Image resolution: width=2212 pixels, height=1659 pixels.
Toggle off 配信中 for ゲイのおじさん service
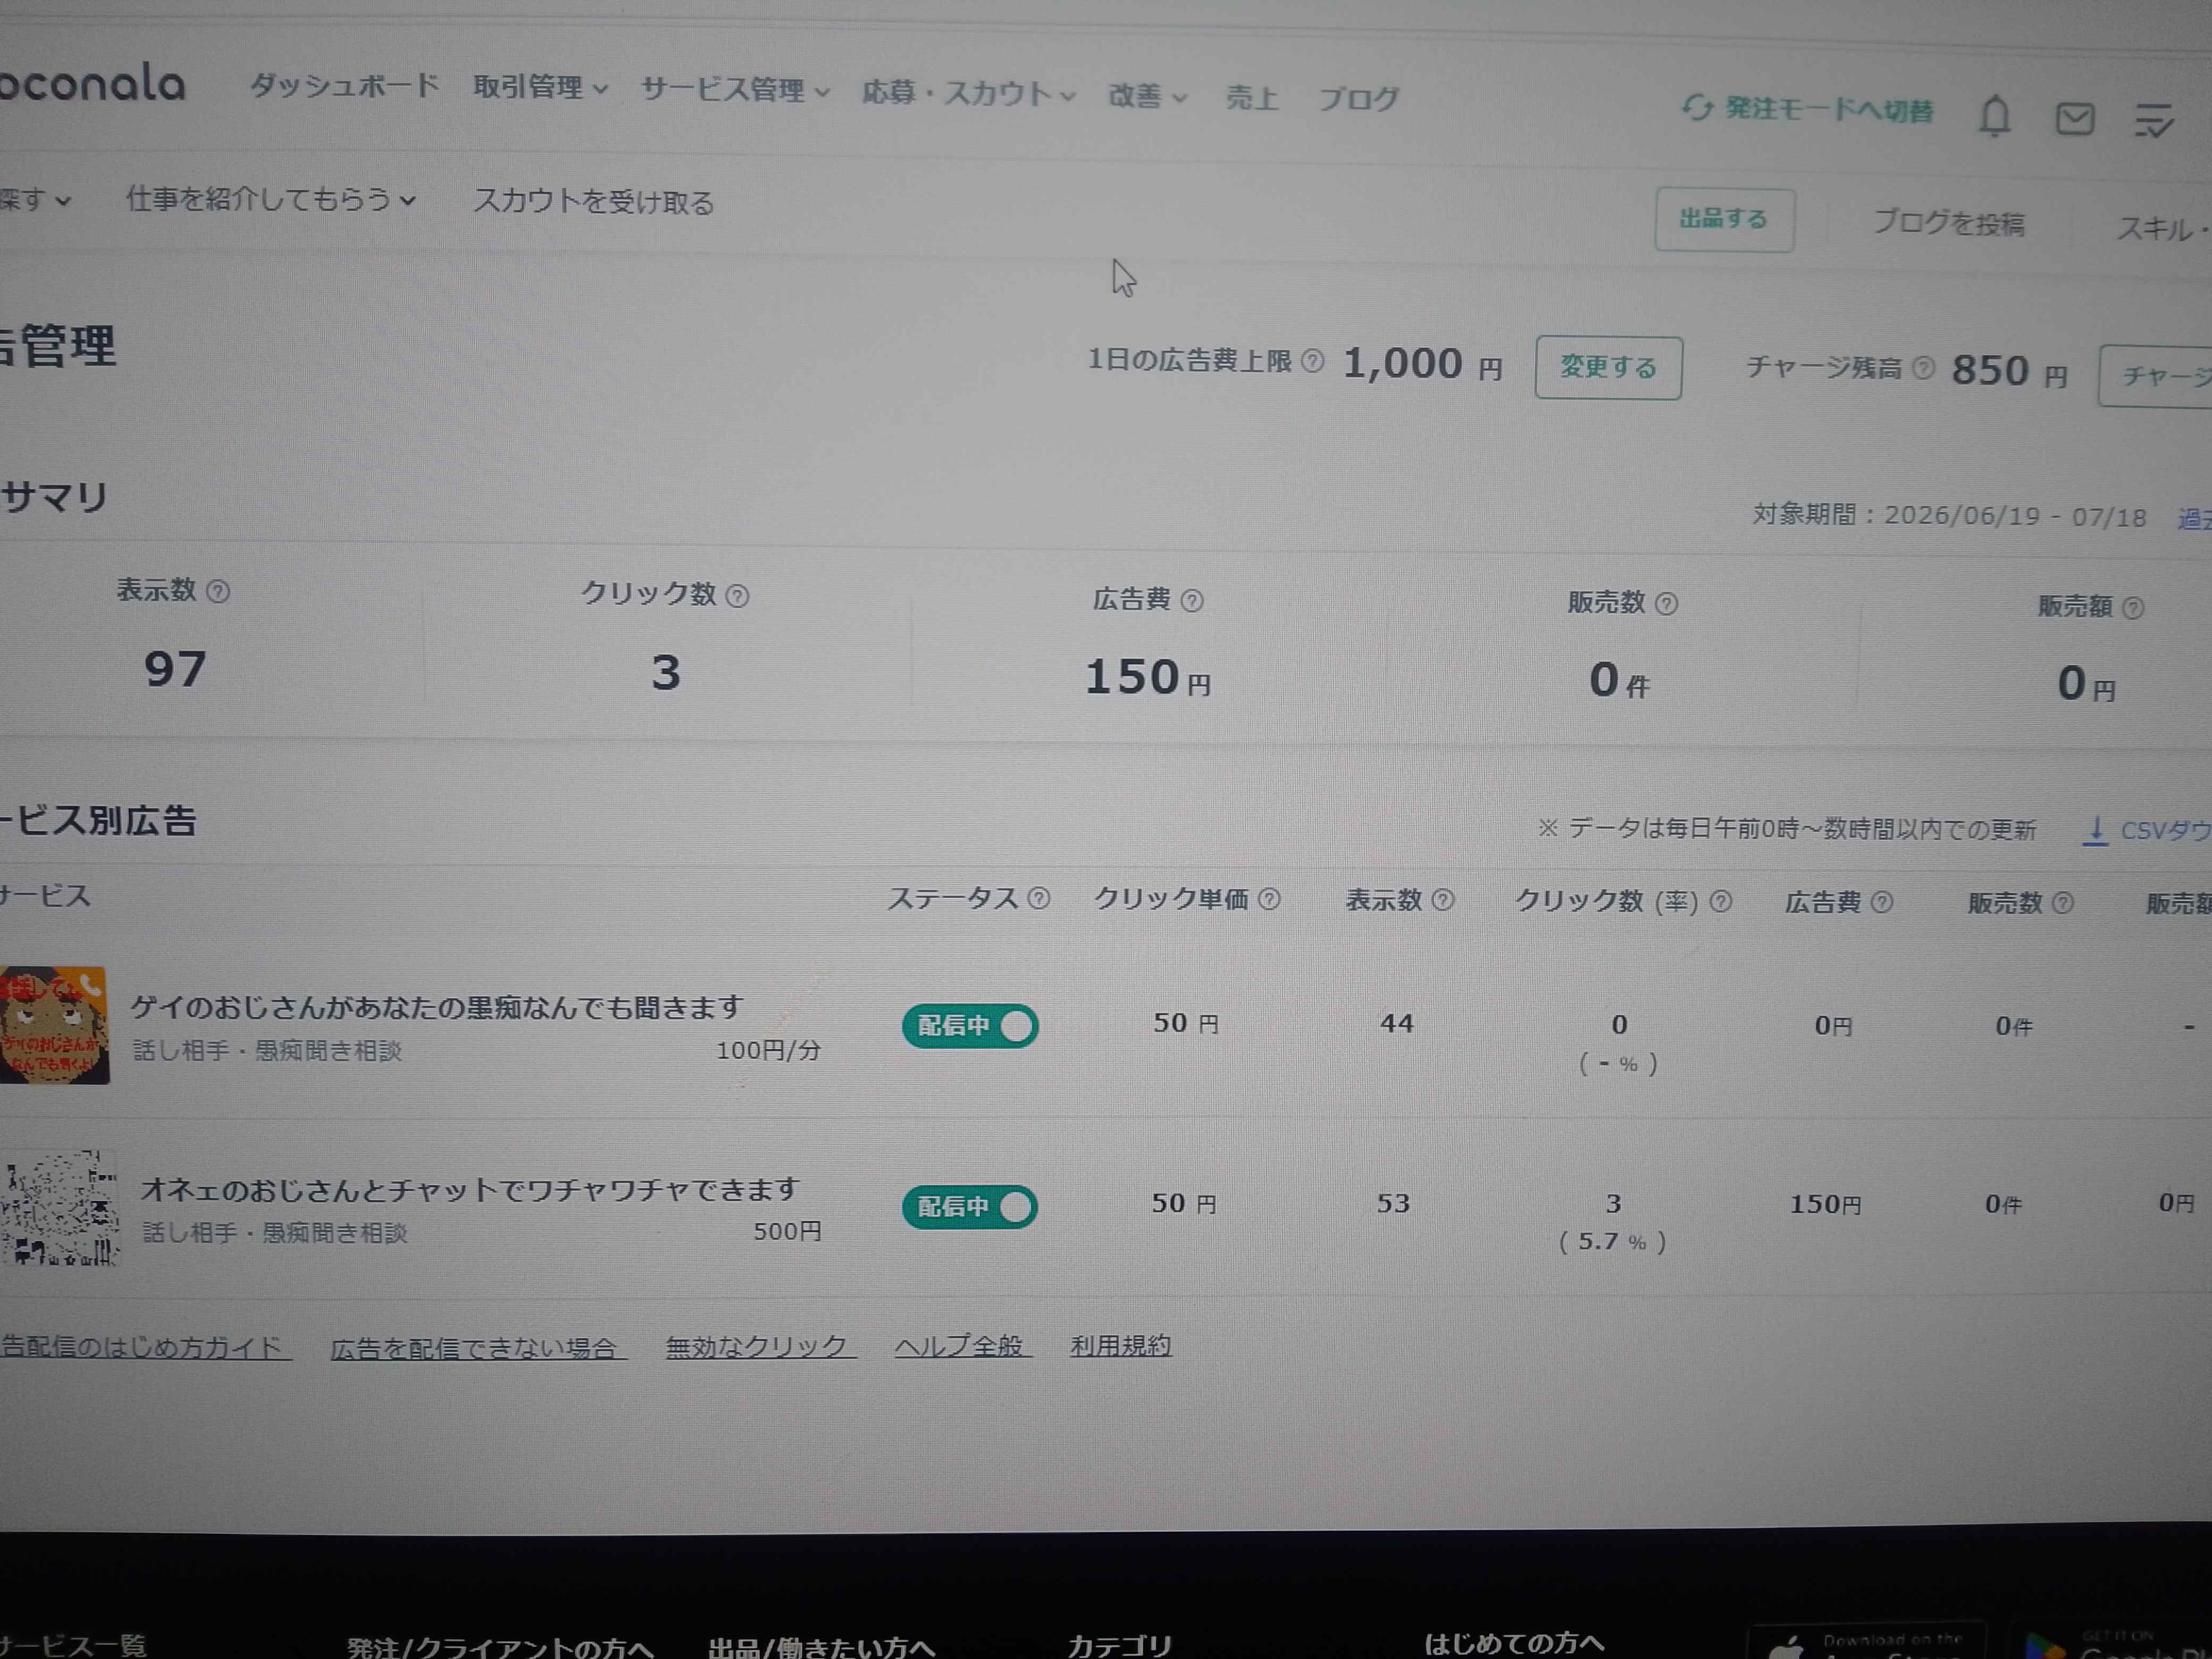pyautogui.click(x=970, y=1026)
